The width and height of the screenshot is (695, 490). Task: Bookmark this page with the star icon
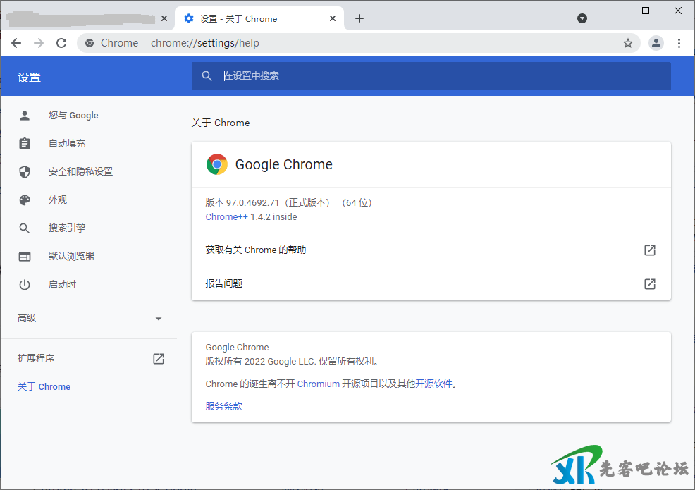click(628, 43)
